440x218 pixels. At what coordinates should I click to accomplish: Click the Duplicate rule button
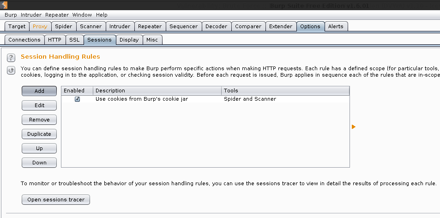(x=39, y=134)
